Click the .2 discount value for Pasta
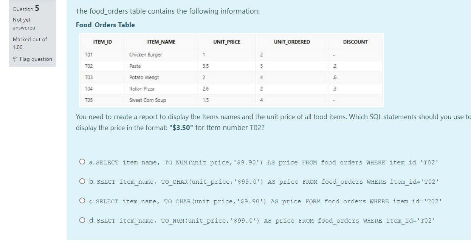Screen dimensions: 471x243 pos(335,66)
